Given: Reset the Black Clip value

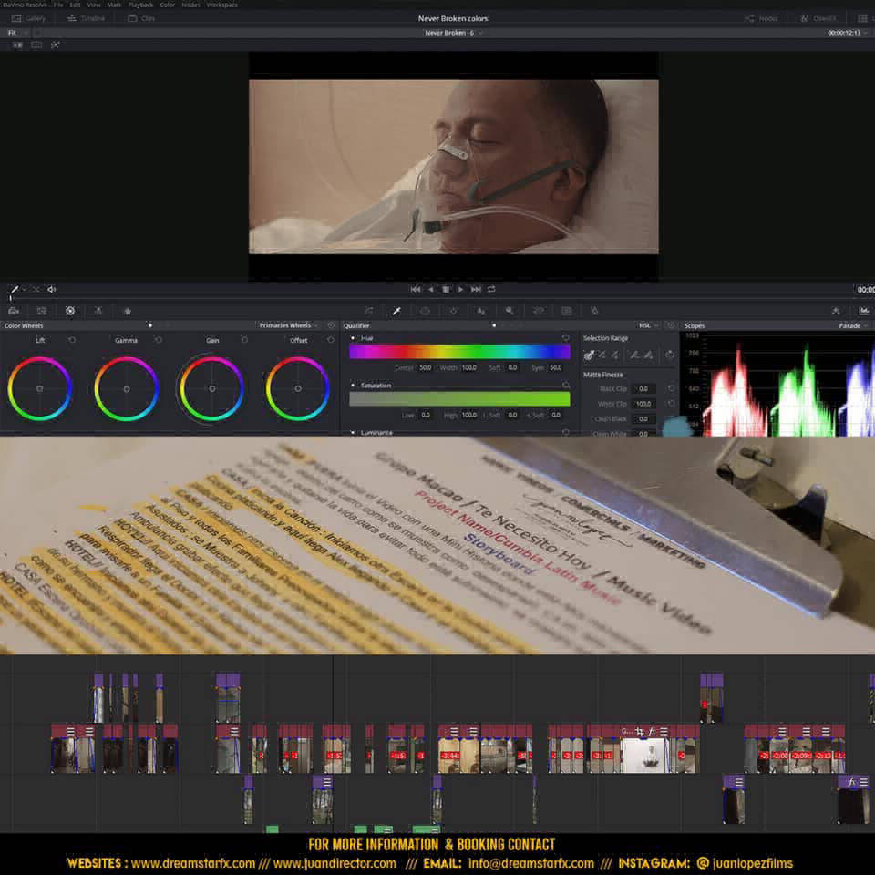Looking at the screenshot, I should [x=672, y=388].
